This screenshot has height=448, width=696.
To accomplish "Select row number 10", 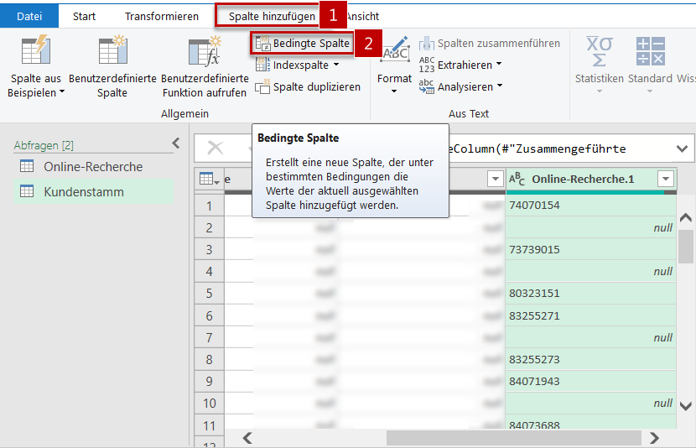I will coord(209,404).
